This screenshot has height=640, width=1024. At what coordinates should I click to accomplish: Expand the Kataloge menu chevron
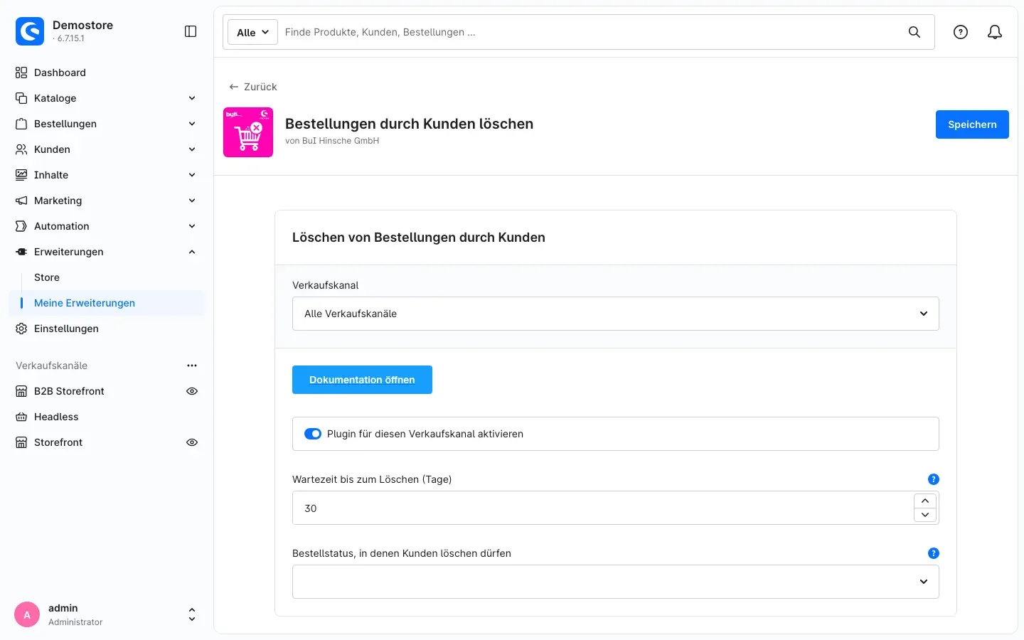(192, 98)
